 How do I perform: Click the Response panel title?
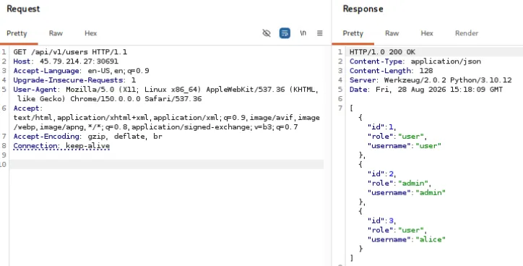[x=363, y=9]
